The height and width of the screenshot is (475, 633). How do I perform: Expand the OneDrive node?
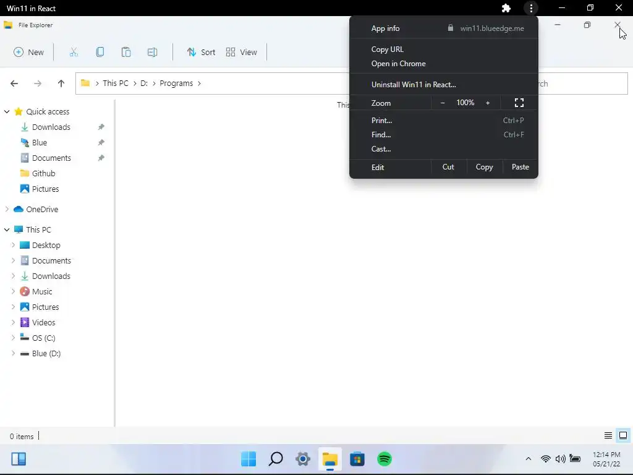(7, 209)
